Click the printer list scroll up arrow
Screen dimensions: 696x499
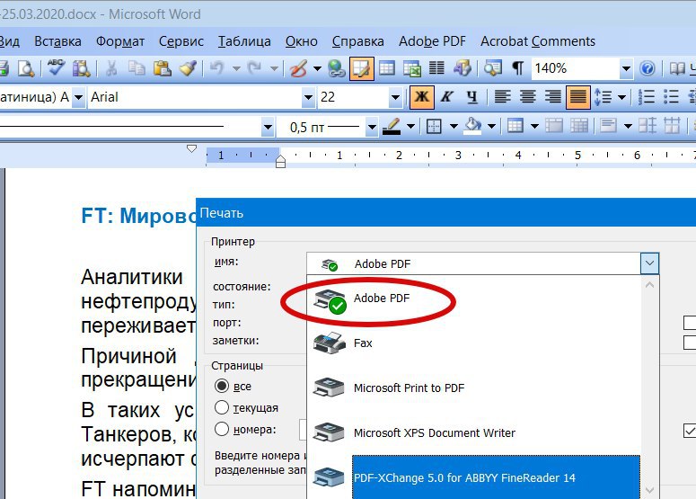649,285
